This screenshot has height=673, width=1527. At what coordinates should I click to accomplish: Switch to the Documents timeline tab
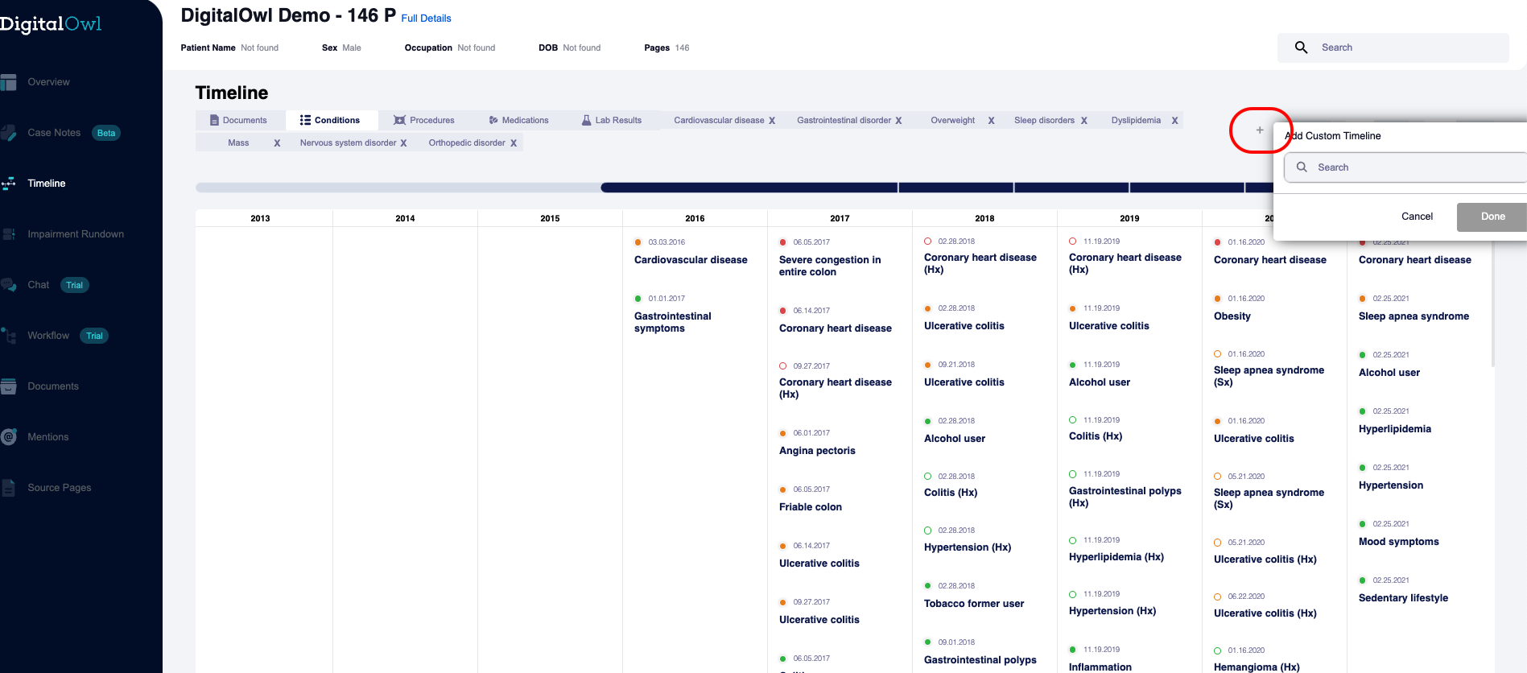(239, 120)
